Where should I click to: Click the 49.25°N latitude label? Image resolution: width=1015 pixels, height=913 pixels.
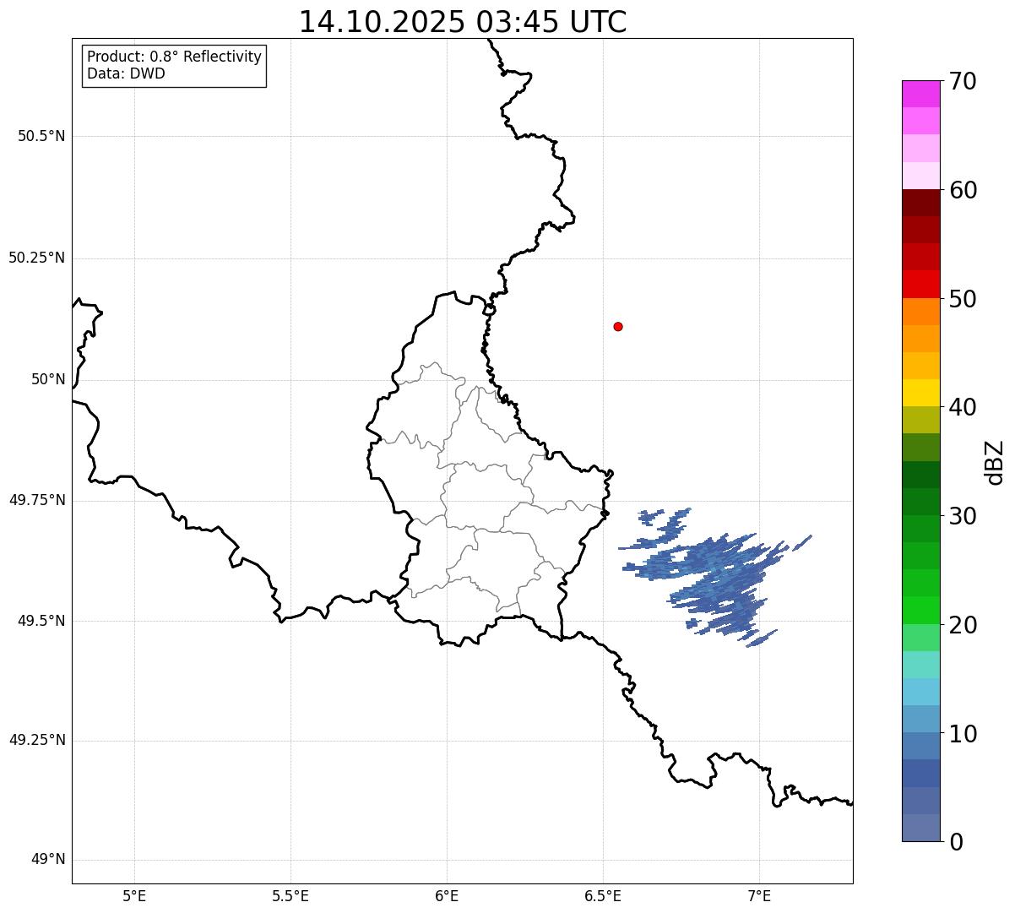pos(37,740)
